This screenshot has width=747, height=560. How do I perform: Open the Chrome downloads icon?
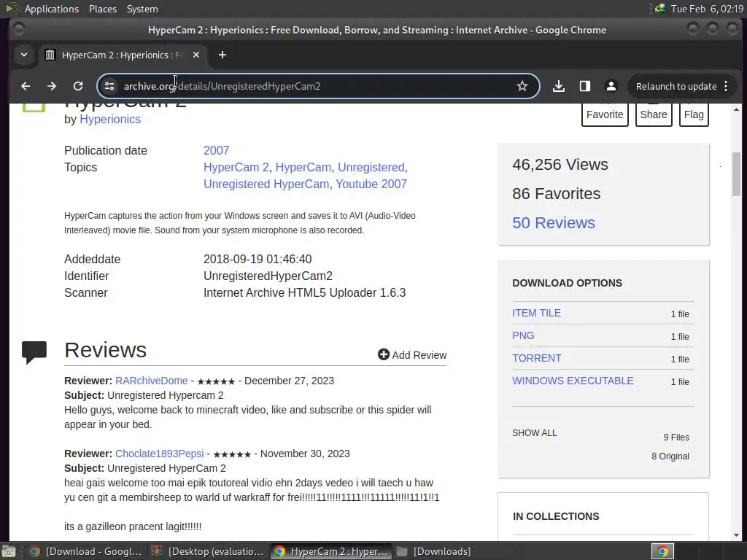coord(558,86)
